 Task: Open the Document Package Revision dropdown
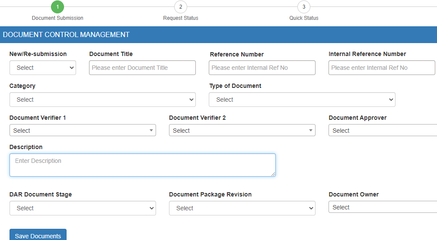(x=242, y=208)
